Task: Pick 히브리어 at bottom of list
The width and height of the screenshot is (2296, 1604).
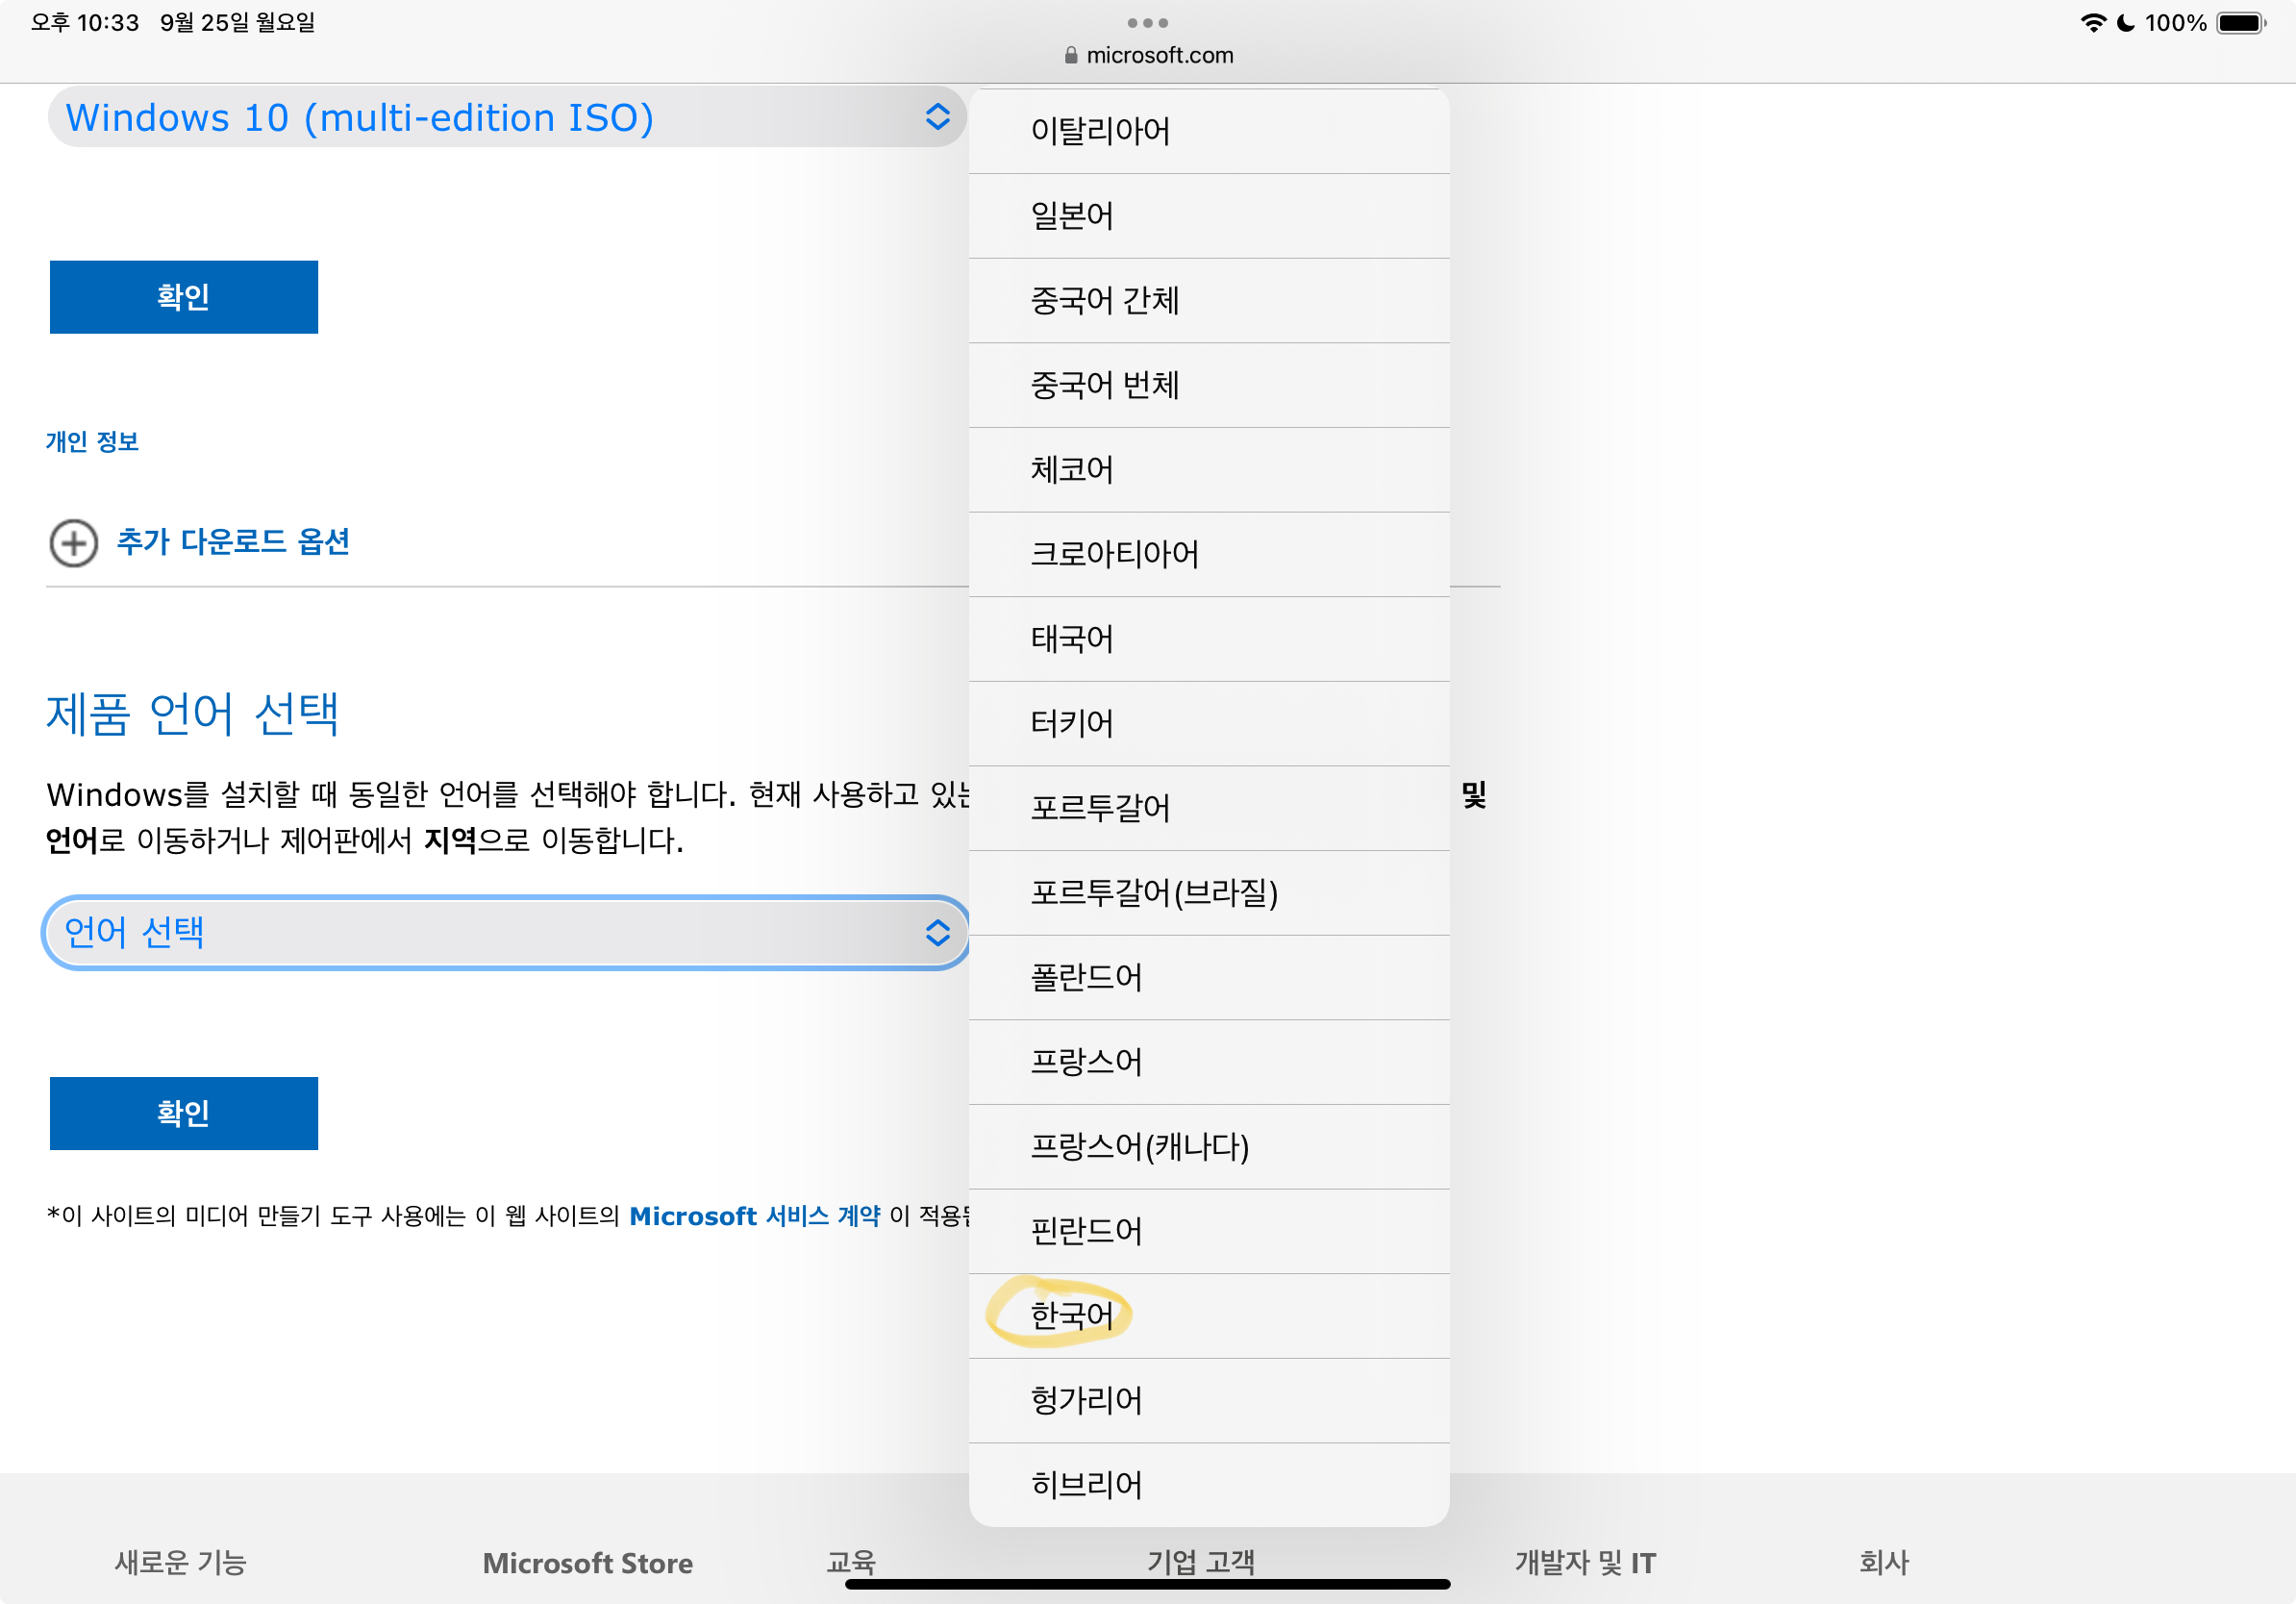Action: tap(1086, 1484)
